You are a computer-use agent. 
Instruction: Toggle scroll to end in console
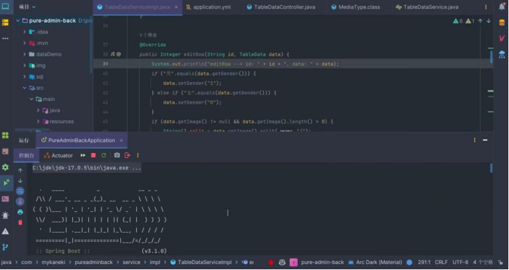pyautogui.click(x=20, y=201)
